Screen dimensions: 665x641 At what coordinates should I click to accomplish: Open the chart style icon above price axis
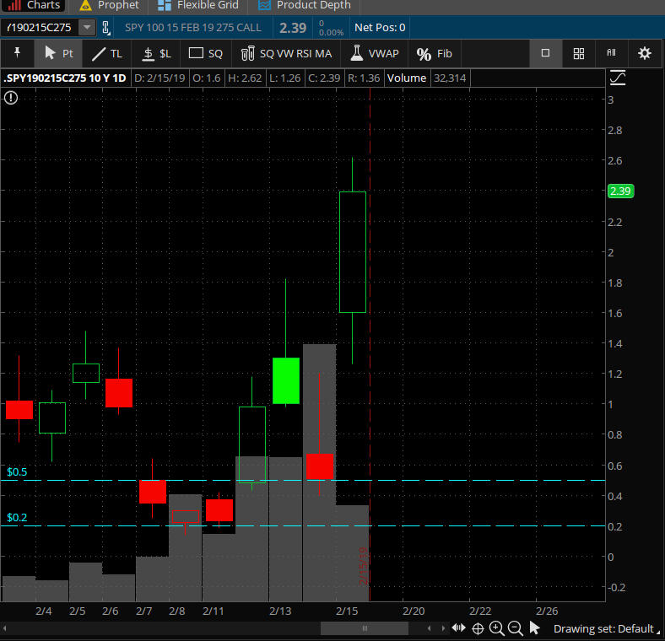pos(618,78)
